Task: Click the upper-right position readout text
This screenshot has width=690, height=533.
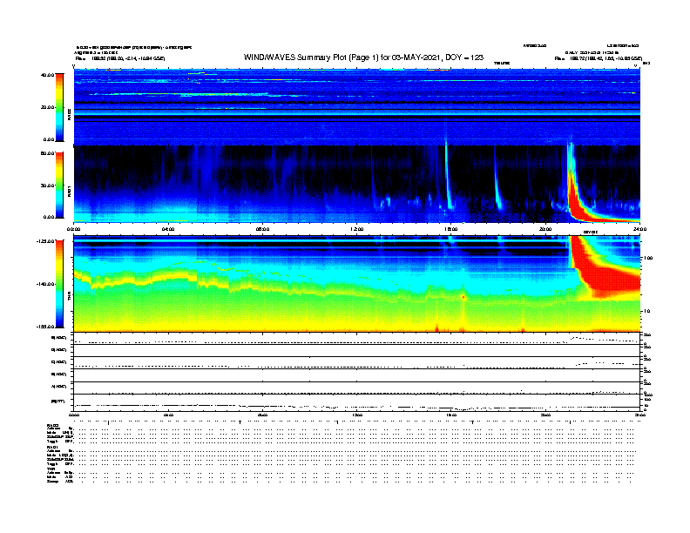Action: click(599, 58)
